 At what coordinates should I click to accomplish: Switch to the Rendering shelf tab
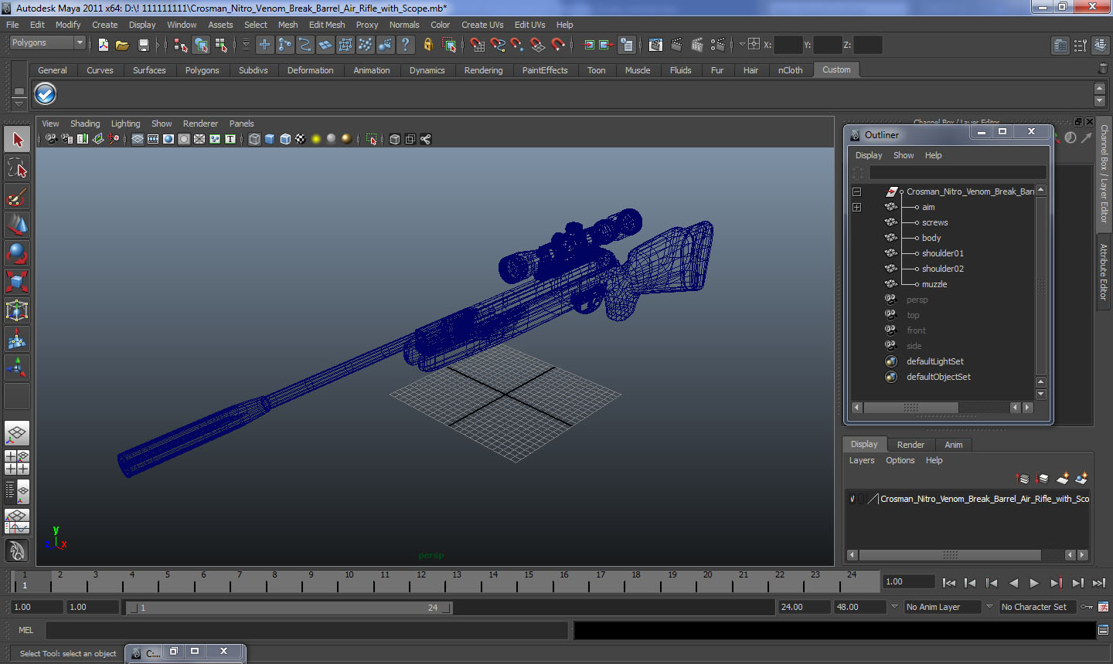point(483,70)
